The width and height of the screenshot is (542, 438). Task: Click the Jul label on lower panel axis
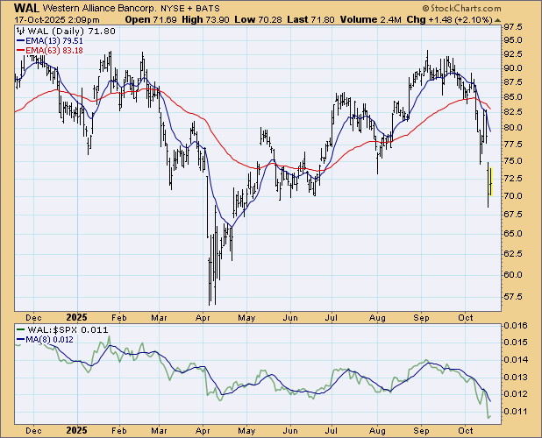[332, 431]
